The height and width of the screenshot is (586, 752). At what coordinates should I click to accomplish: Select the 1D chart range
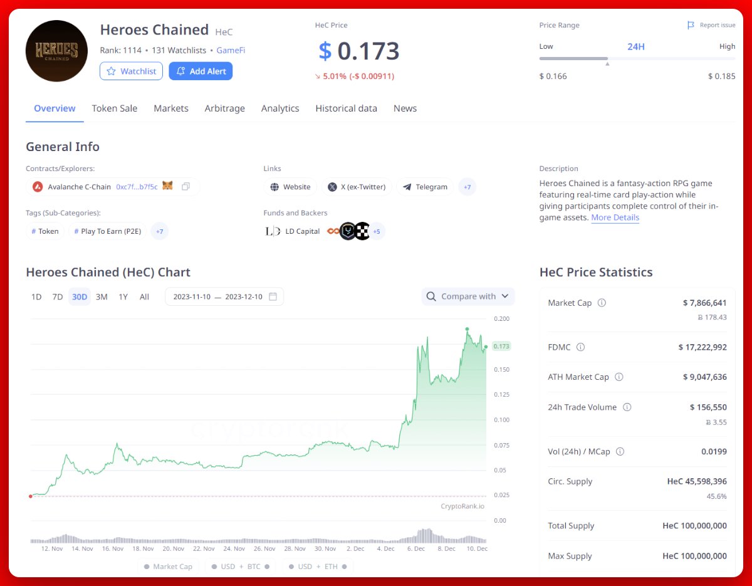click(x=36, y=296)
